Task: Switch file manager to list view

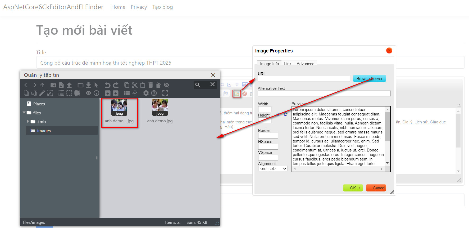Action: [x=127, y=93]
